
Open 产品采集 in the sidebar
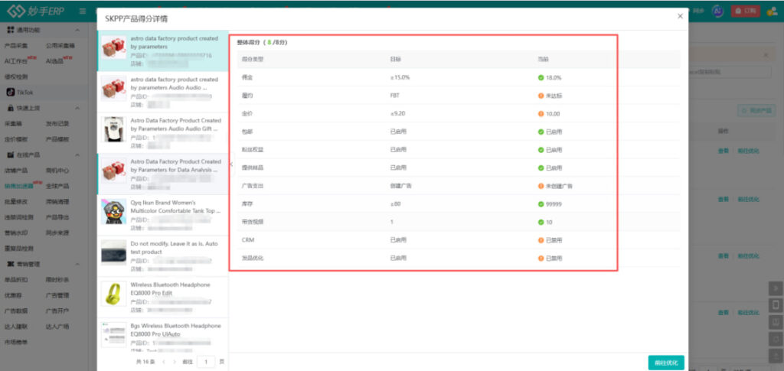[17, 45]
